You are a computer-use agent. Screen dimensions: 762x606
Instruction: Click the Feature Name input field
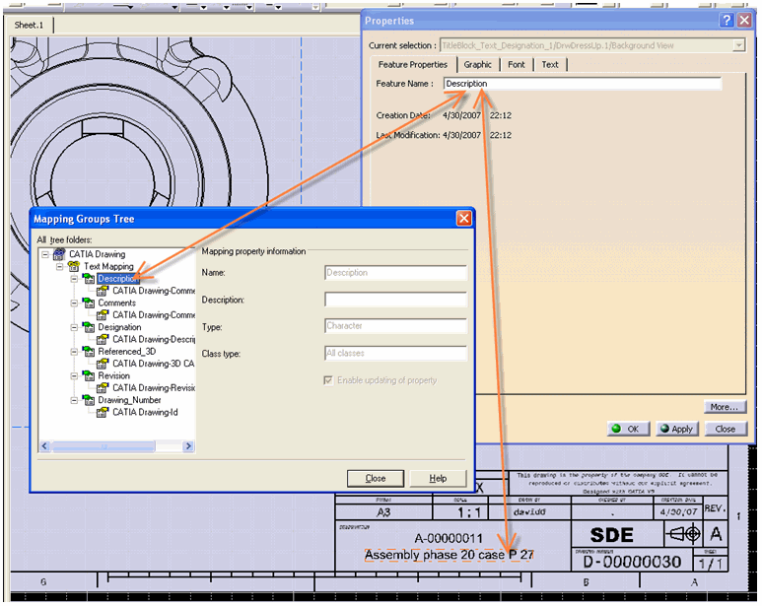[x=582, y=84]
